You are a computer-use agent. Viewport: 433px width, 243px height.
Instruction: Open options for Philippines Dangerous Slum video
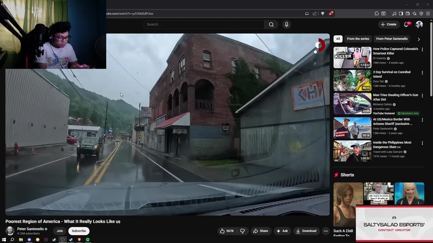pyautogui.click(x=422, y=143)
